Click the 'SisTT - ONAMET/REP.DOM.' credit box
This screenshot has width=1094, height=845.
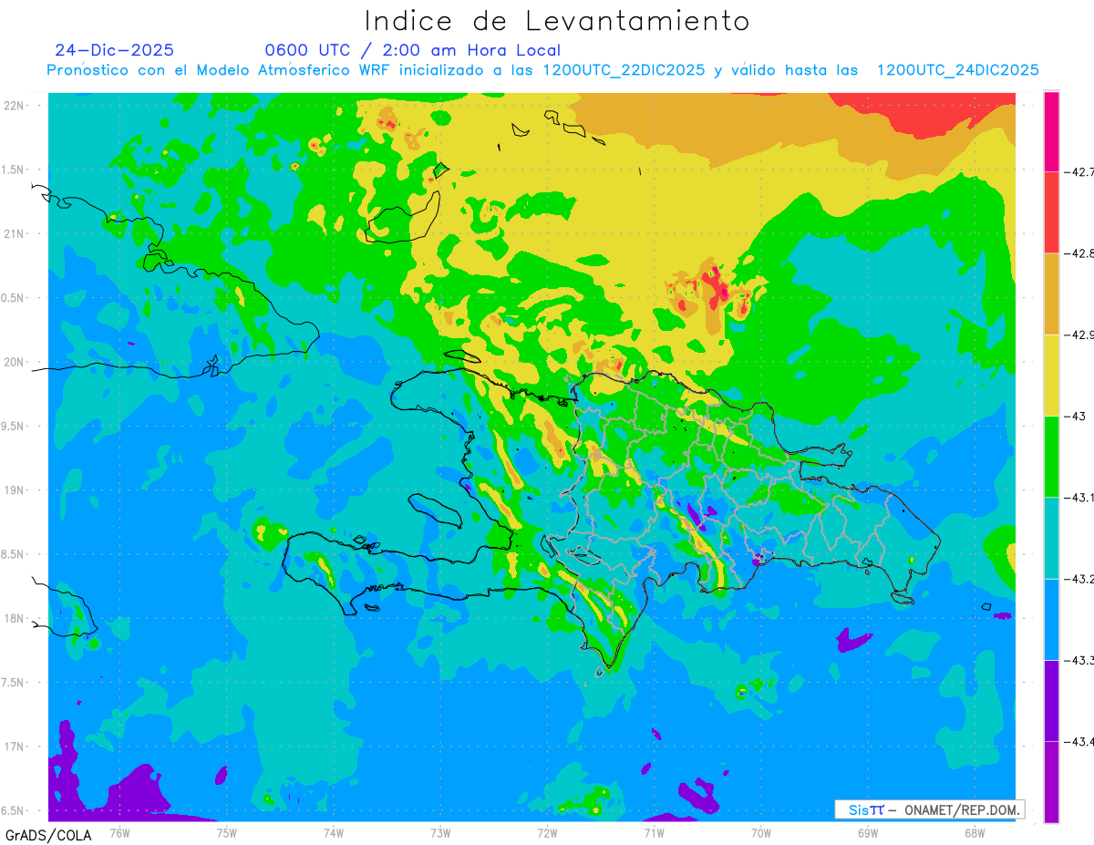pyautogui.click(x=930, y=809)
